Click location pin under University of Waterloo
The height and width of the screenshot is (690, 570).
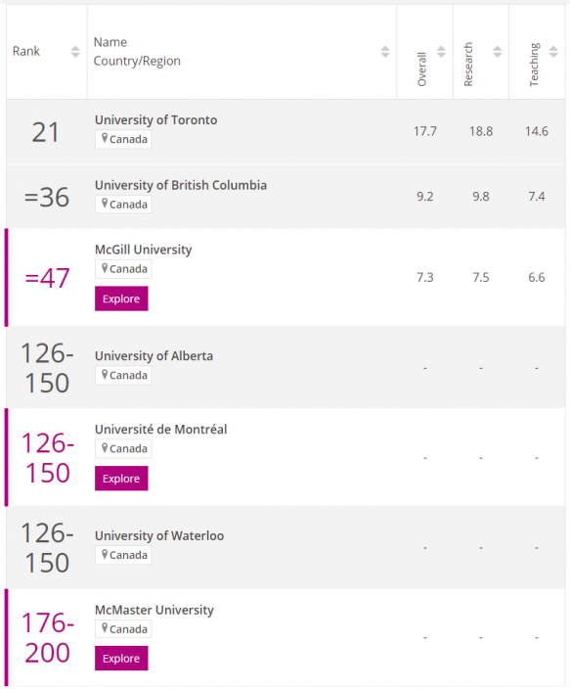(x=105, y=554)
